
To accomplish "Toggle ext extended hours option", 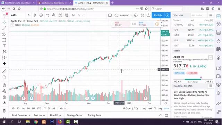I will [150, 108].
